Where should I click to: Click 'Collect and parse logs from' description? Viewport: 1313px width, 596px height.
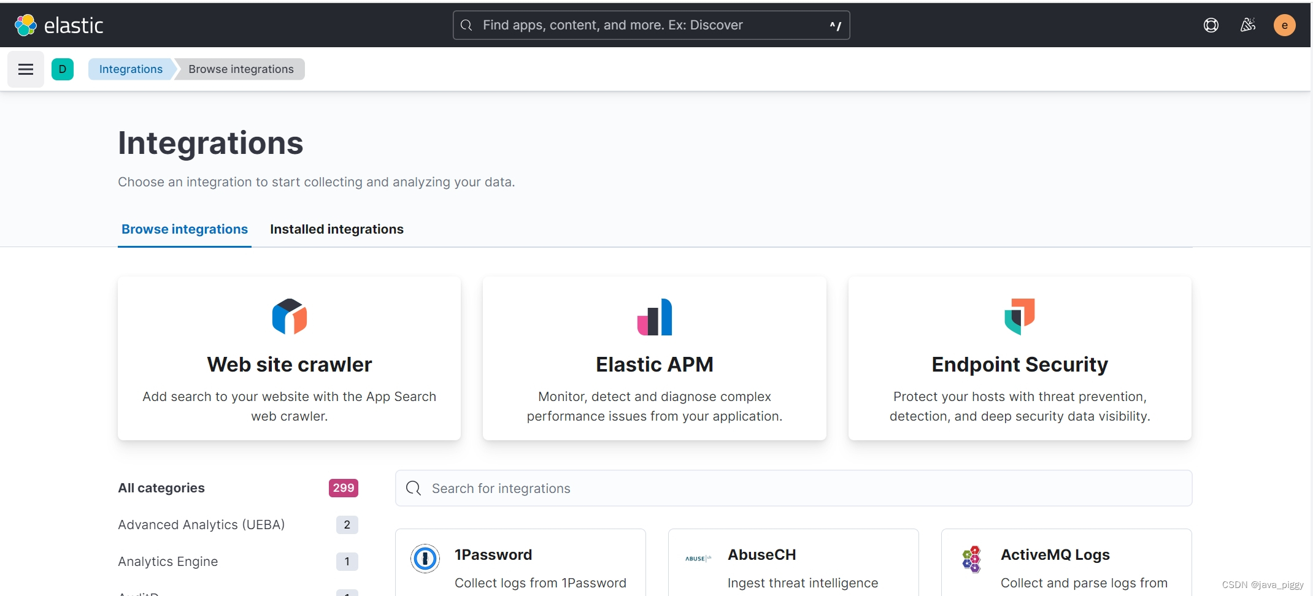coord(1084,583)
